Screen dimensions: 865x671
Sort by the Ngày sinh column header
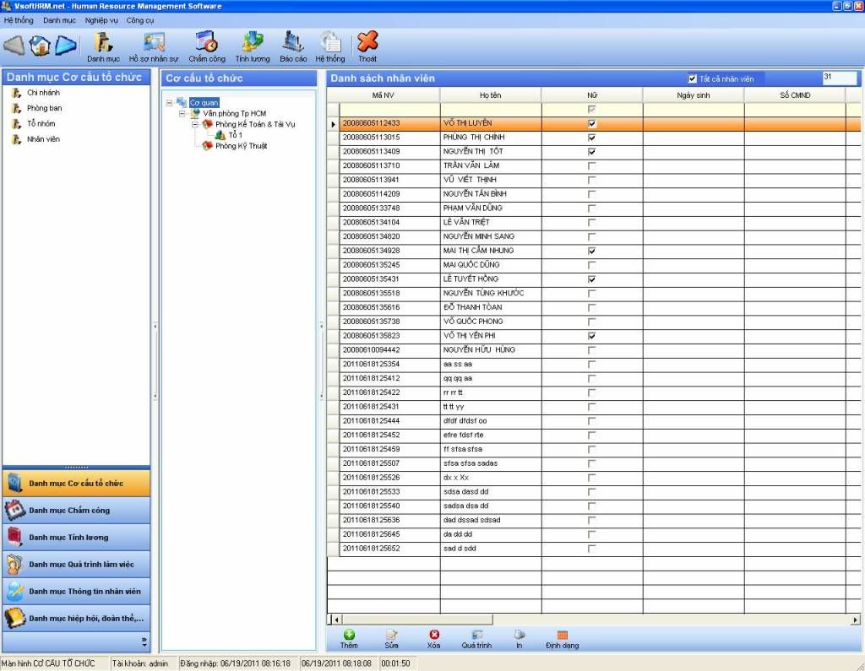[x=694, y=95]
